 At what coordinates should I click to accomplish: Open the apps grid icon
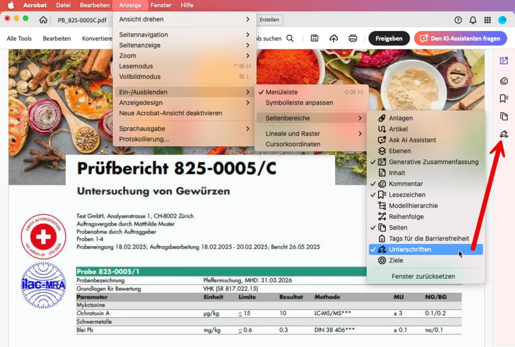[x=487, y=20]
